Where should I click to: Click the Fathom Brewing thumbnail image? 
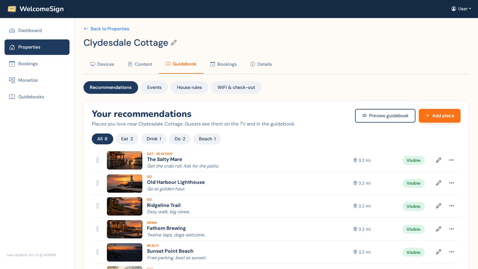click(x=125, y=229)
